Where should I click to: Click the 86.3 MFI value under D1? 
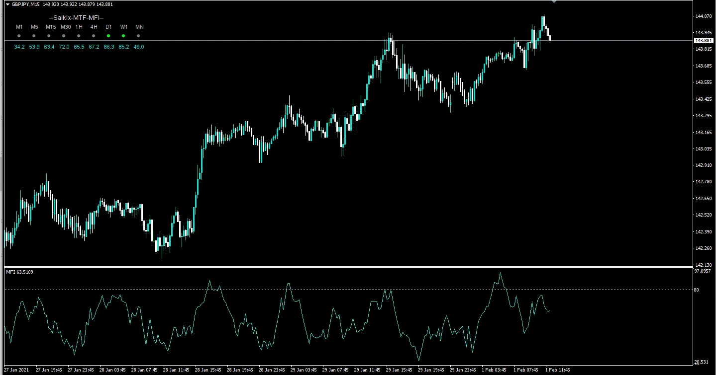(108, 47)
